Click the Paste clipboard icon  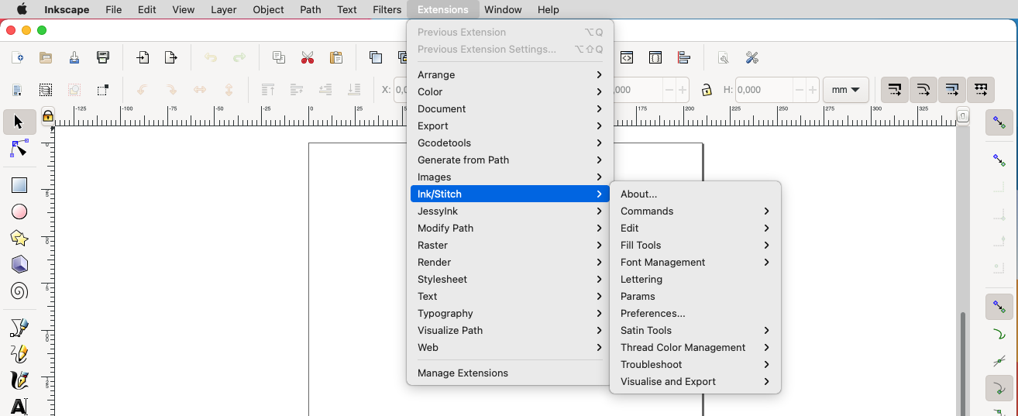coord(336,57)
